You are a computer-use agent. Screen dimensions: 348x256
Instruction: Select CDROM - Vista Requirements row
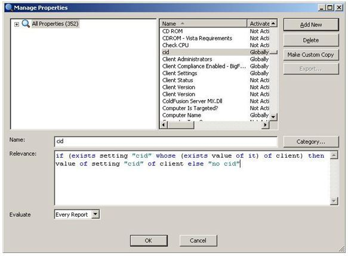coord(197,38)
